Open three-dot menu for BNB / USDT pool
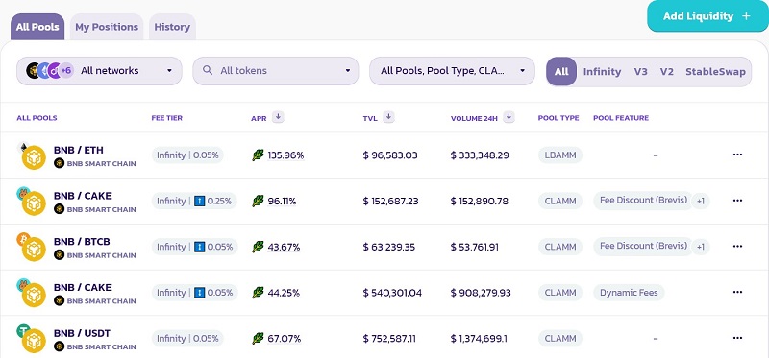Viewport: 769px width, 358px height. click(737, 338)
